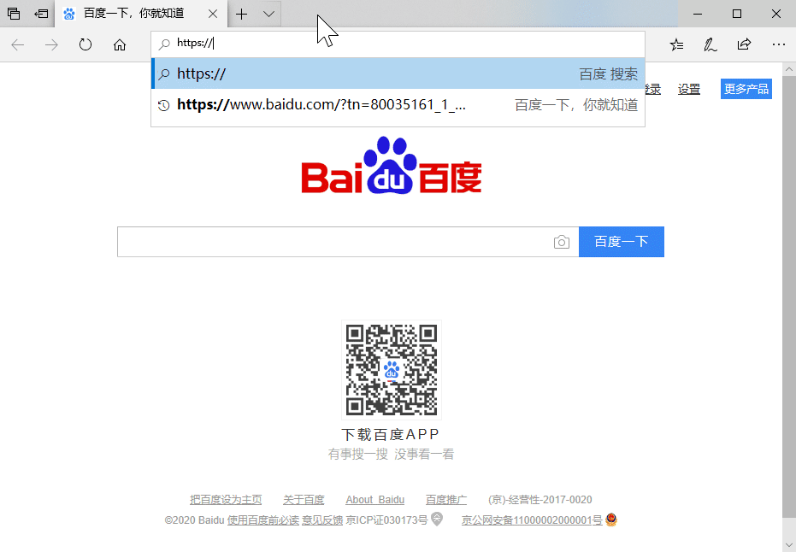Click the address bar showing https://

(398, 44)
